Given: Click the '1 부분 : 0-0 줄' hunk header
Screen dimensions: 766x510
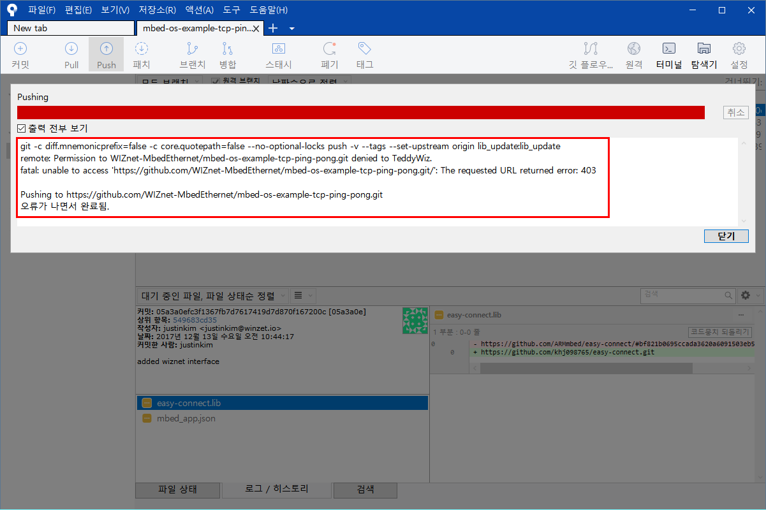Looking at the screenshot, I should [x=456, y=332].
